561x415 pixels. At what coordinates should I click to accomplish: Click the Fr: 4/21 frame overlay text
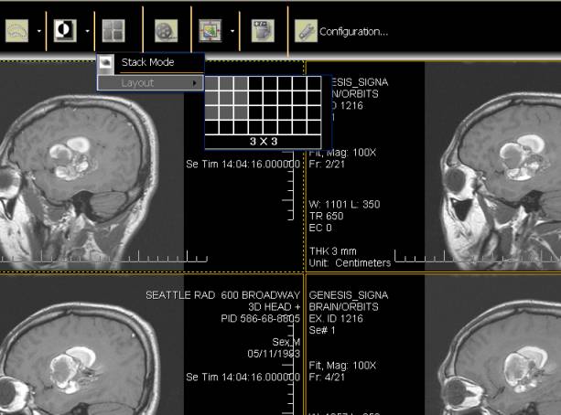[x=327, y=378]
